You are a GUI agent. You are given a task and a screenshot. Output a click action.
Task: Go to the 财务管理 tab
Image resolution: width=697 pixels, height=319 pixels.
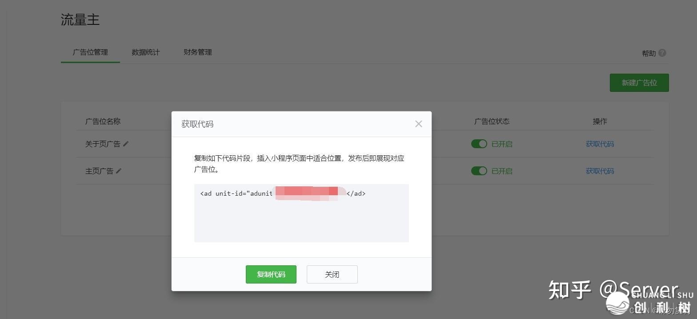197,52
